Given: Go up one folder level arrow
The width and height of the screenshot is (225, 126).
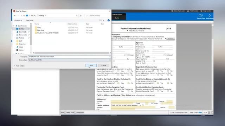Looking at the screenshot, I should click(x=24, y=15).
